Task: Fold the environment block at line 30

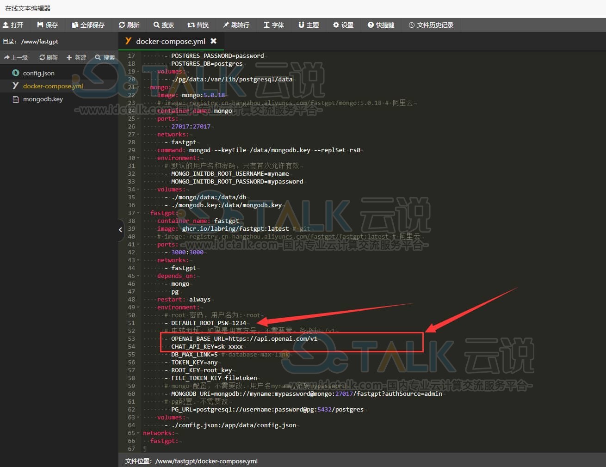Action: pos(138,158)
